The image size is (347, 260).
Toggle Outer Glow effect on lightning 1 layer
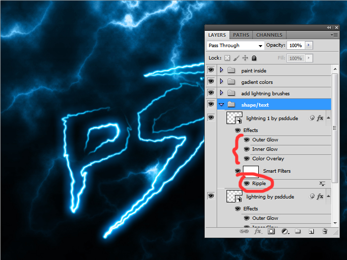pos(246,140)
